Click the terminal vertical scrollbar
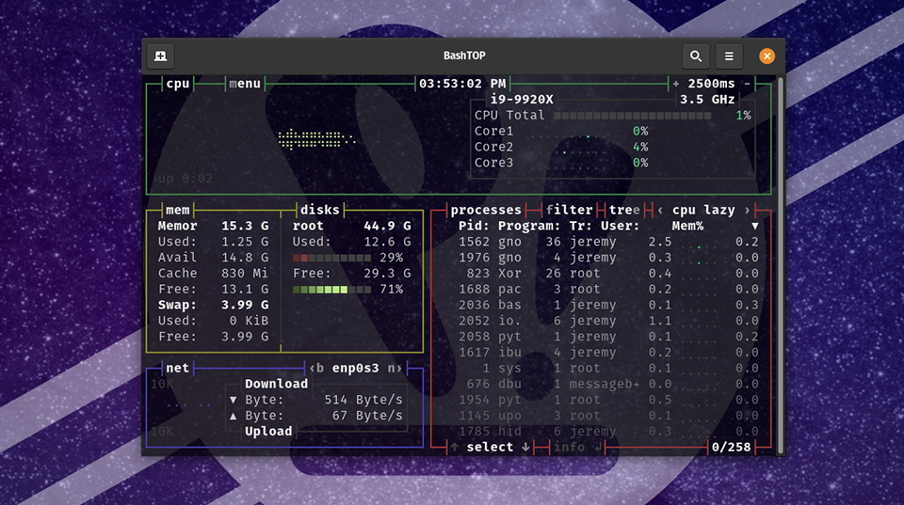The width and height of the screenshot is (904, 505). tap(780, 265)
